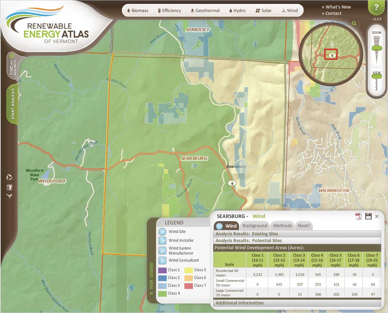Choose the Hydro energy layer

pyautogui.click(x=237, y=11)
